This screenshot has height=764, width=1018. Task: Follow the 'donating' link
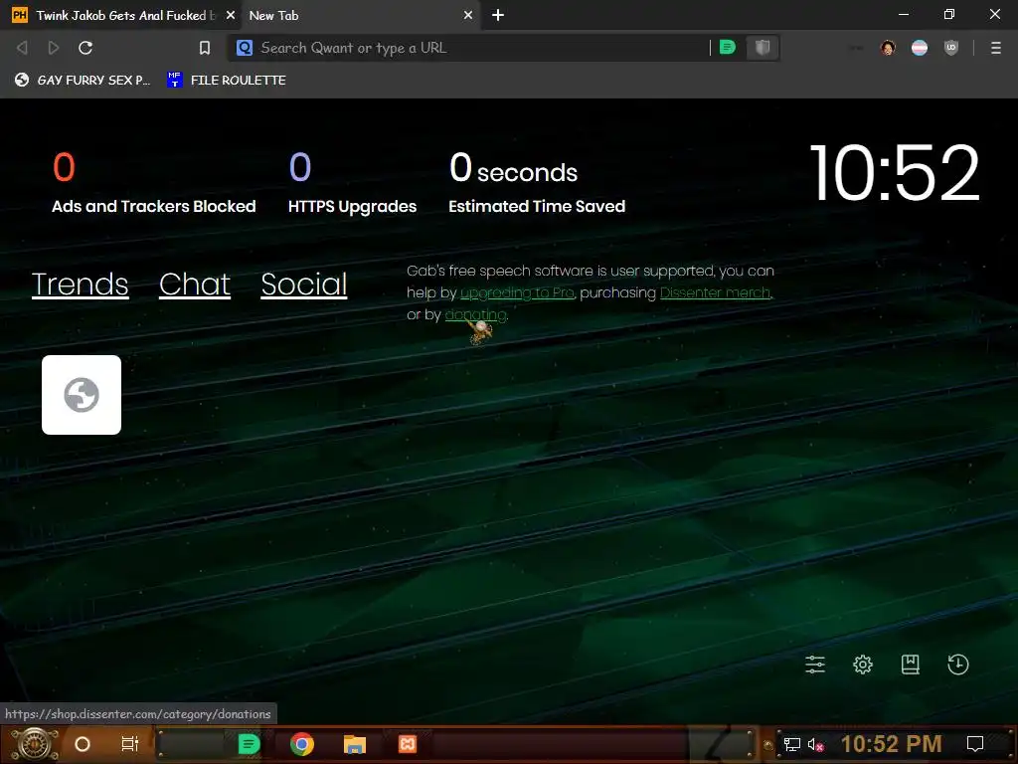(x=475, y=315)
